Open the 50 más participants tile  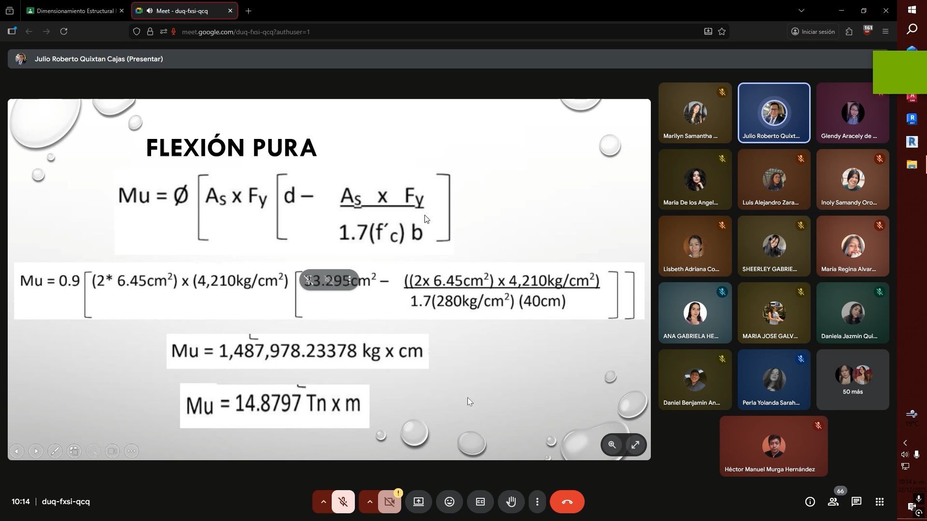point(852,380)
